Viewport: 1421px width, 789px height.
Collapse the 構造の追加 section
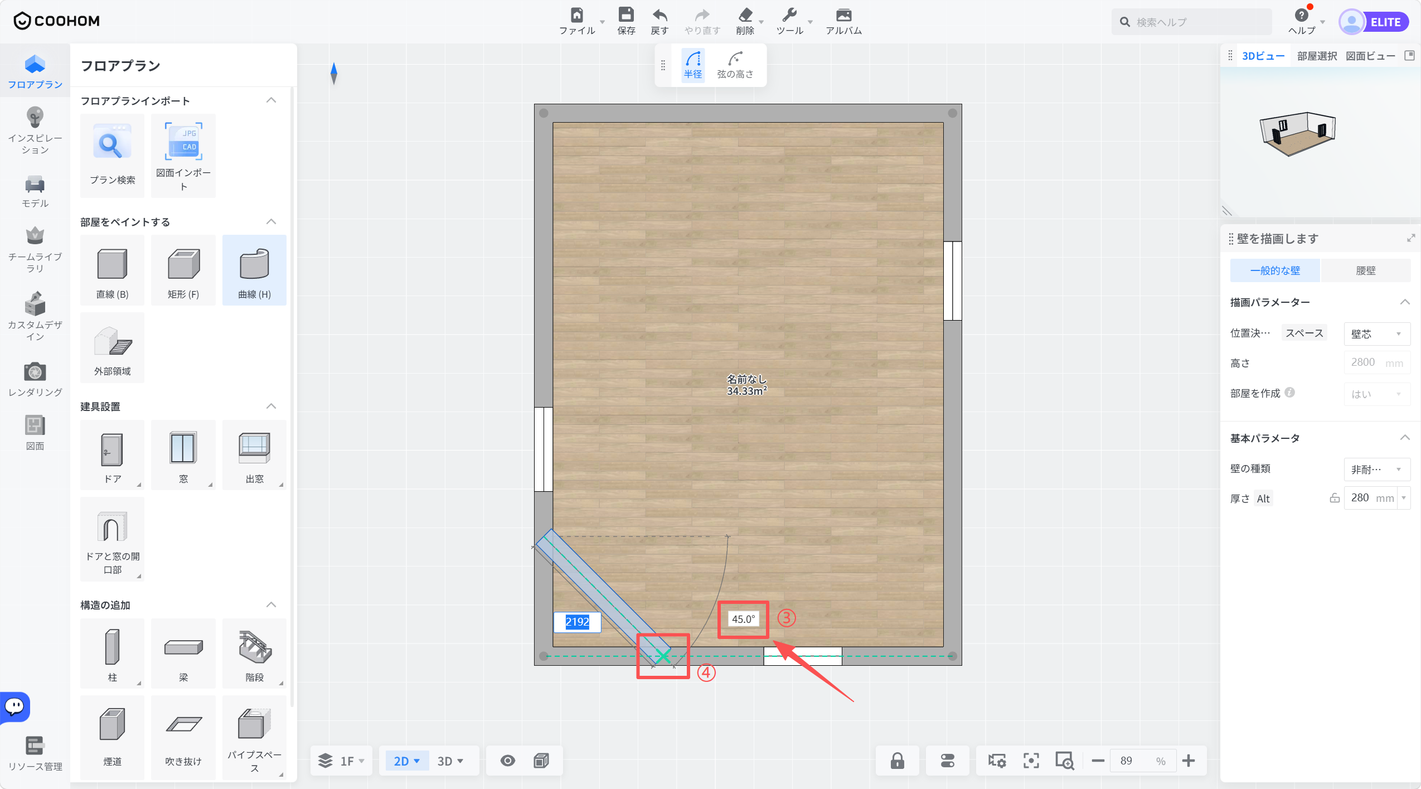(271, 604)
